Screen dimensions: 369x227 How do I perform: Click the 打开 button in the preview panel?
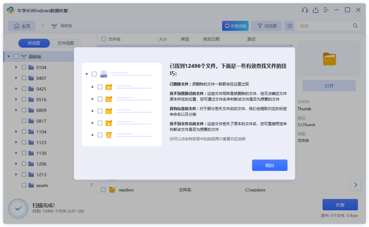tap(329, 86)
